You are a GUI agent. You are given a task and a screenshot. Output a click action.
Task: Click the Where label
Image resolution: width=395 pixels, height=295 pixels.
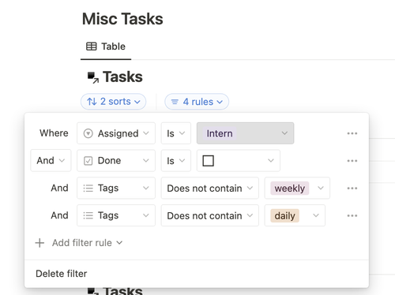click(x=54, y=133)
